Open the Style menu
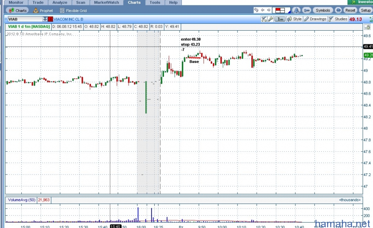Viewport: 373px width, 228px height. (295, 19)
